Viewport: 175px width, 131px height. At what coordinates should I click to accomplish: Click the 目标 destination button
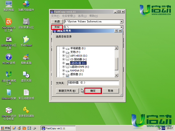tap(57, 27)
